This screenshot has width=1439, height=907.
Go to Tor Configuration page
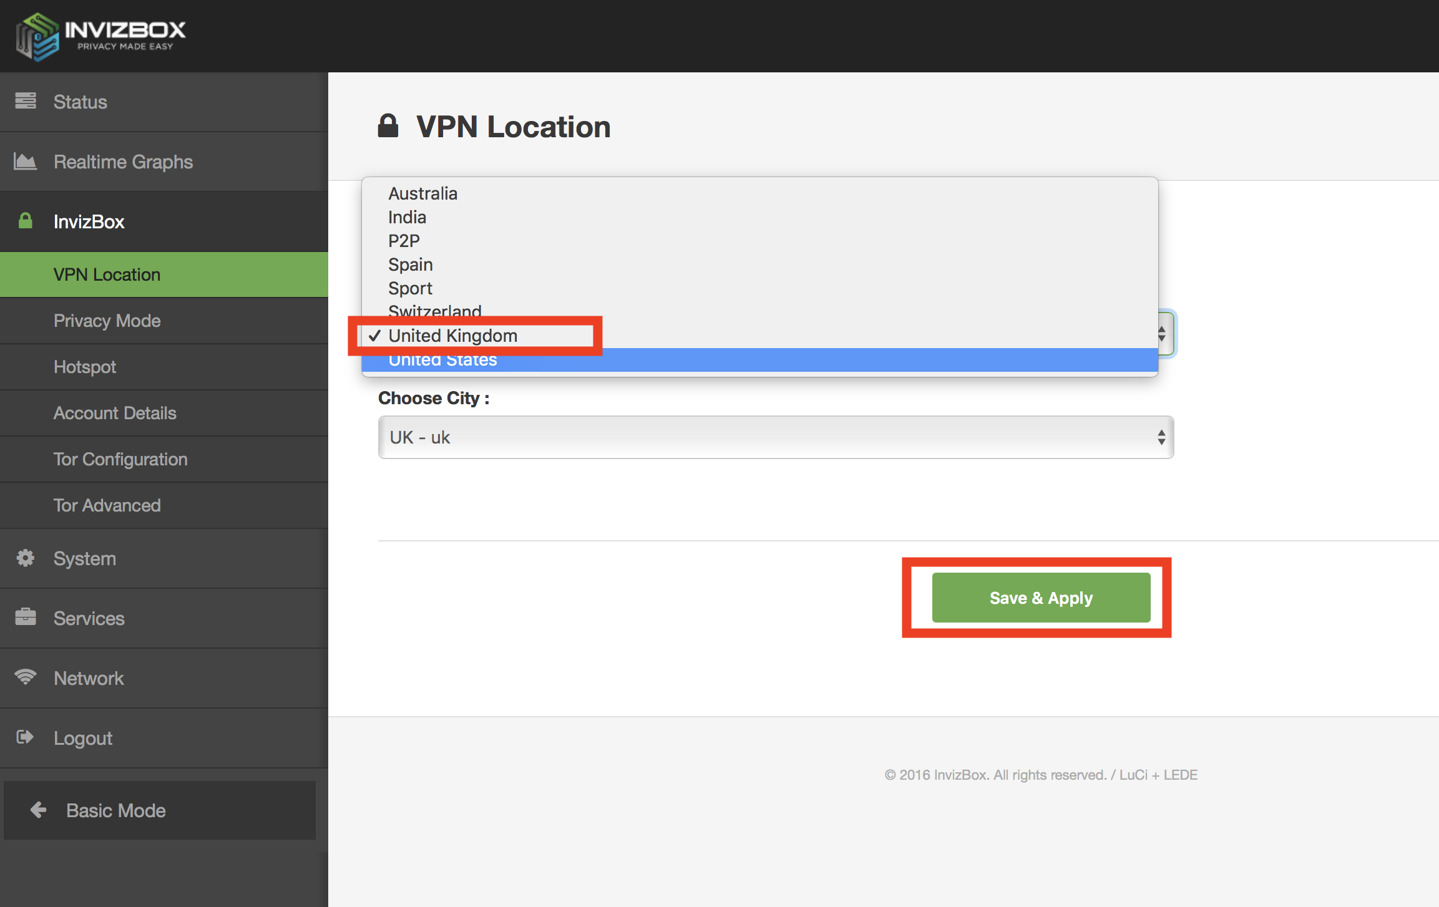[x=120, y=459]
